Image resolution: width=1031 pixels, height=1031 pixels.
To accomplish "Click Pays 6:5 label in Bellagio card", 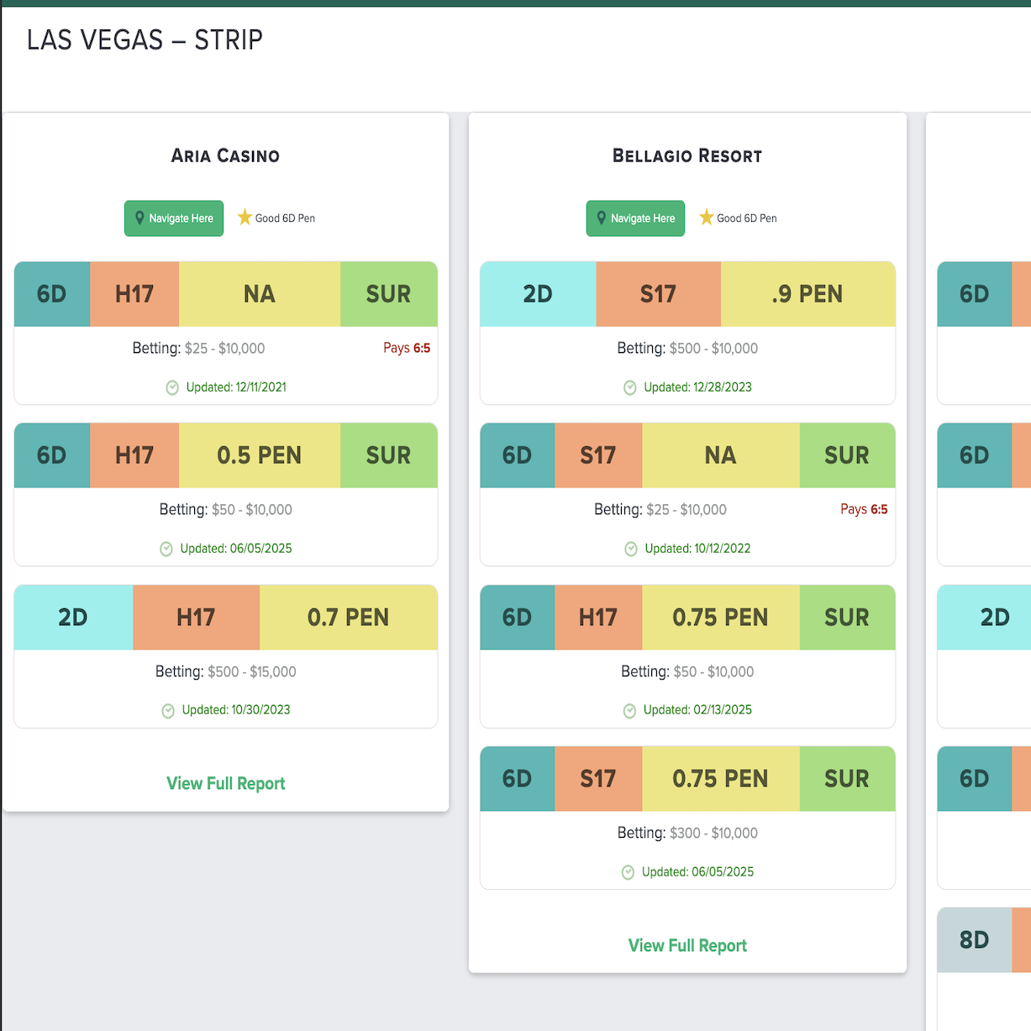I will [864, 509].
